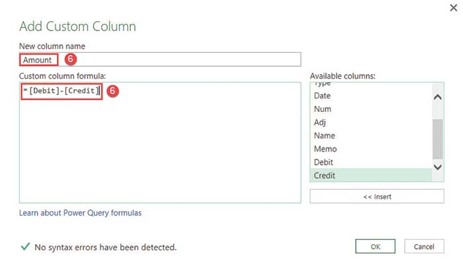Click the columns list scroll-down arrow
This screenshot has width=463, height=272.
(x=437, y=167)
